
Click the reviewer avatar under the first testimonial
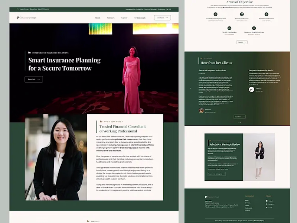tap(201, 110)
